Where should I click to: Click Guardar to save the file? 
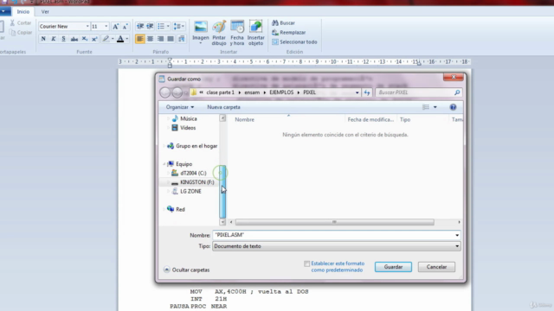[393, 267]
